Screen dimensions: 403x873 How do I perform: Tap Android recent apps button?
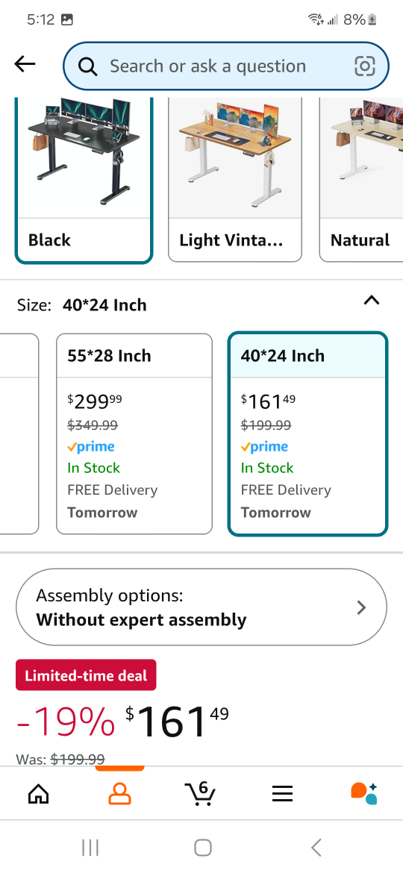click(x=90, y=848)
